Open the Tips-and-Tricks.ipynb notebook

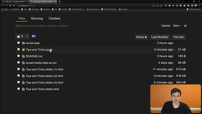click(39, 50)
